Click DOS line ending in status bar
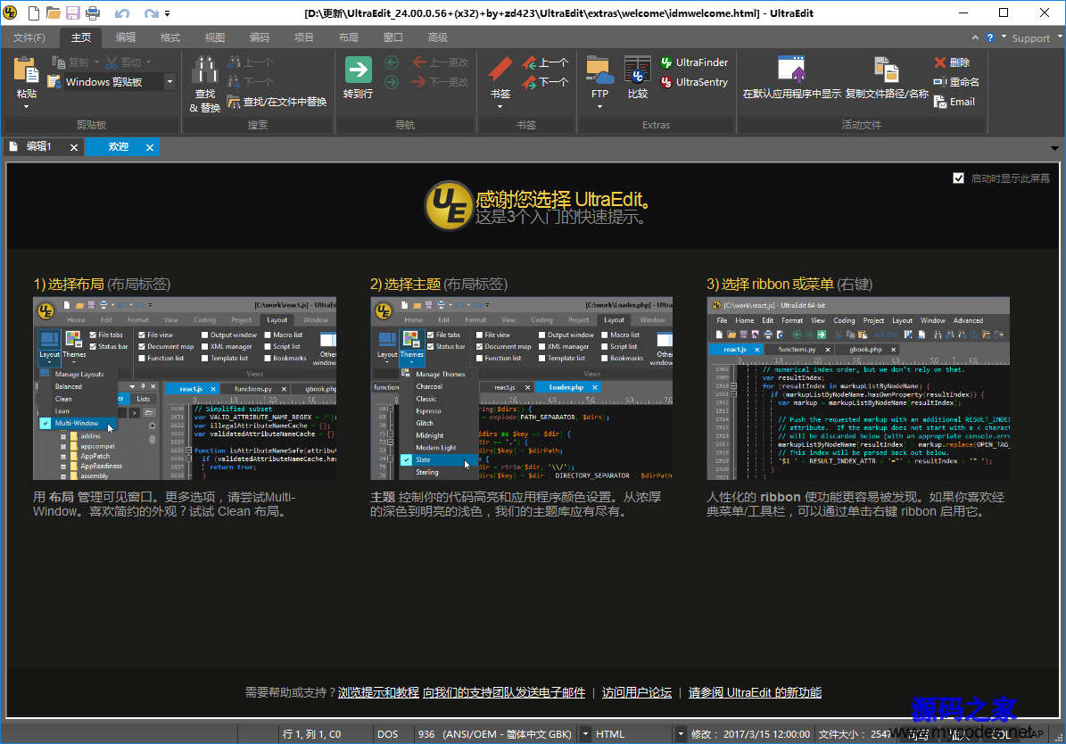Viewport: 1066px width, 744px height. pos(387,734)
